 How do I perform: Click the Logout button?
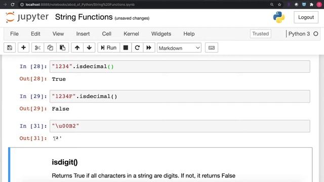[306, 17]
